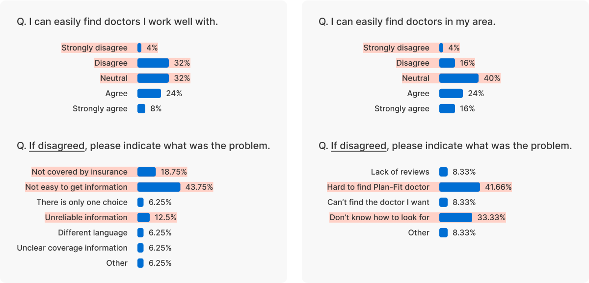Image resolution: width=589 pixels, height=283 pixels.
Task: Click the 8% value beside Strongly agree
Action: point(156,108)
